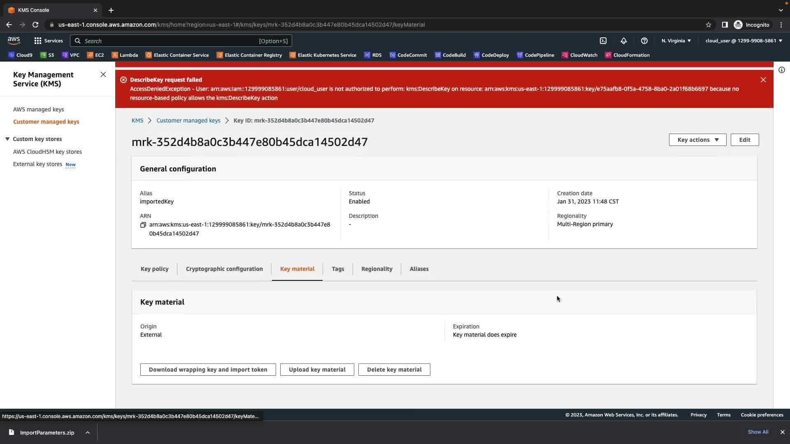Switch to the Key policy tab
The width and height of the screenshot is (790, 444).
(154, 269)
